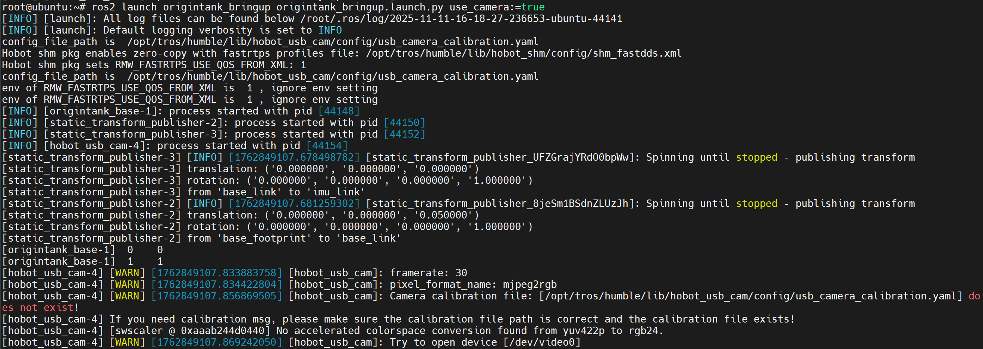Click timestamp 1762849107.678498782

(x=294, y=157)
